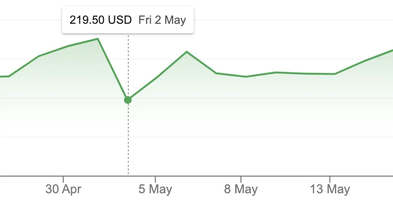Click the line's peak right after 5 May
The image size is (393, 218).
(186, 52)
